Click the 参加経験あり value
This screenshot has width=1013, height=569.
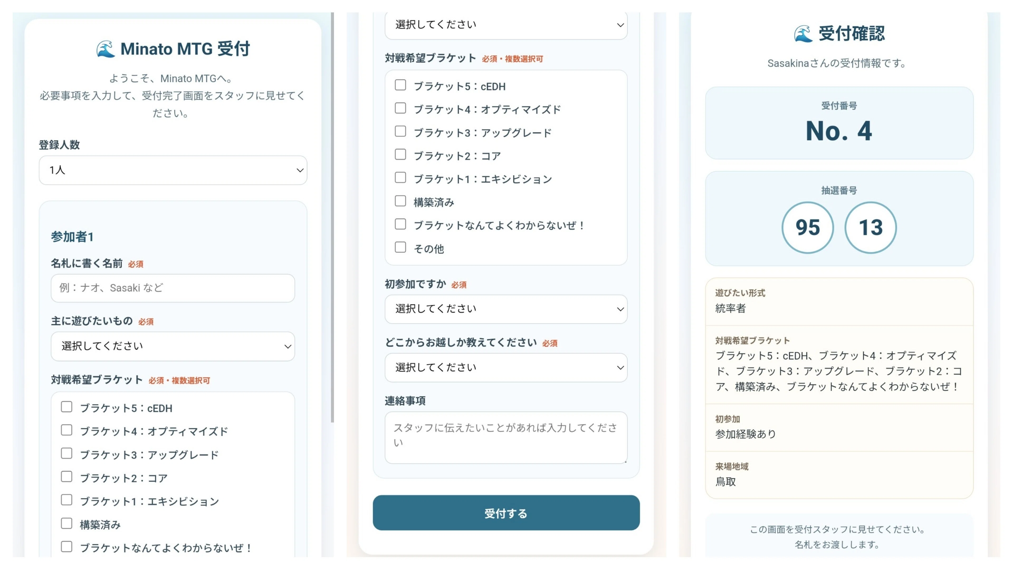pos(746,434)
